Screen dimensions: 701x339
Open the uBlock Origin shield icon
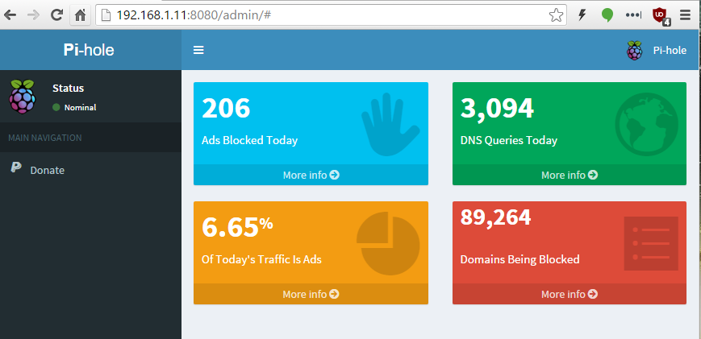(x=661, y=16)
